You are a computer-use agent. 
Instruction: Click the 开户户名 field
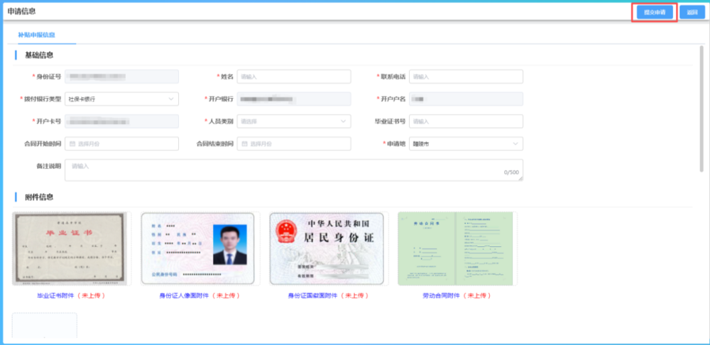click(466, 99)
